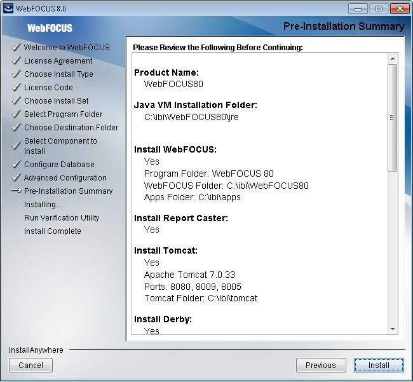413x382 pixels.
Task: Click the Select Program Folder step label
Action: tap(63, 114)
